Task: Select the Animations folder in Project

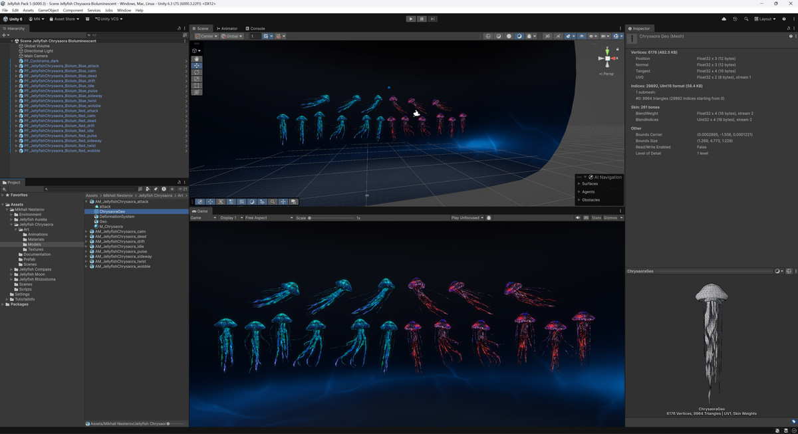Action: 37,235
